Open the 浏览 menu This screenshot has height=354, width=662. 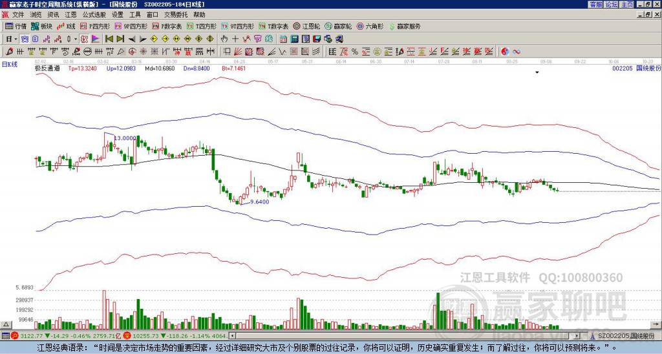click(x=36, y=15)
